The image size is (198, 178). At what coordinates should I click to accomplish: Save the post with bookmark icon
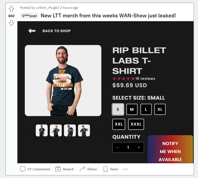pyautogui.click(x=106, y=169)
